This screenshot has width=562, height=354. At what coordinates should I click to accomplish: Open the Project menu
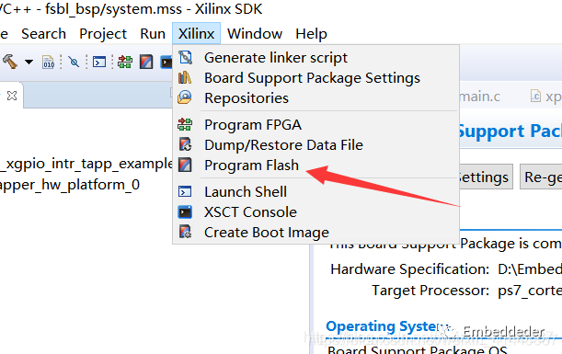click(103, 34)
